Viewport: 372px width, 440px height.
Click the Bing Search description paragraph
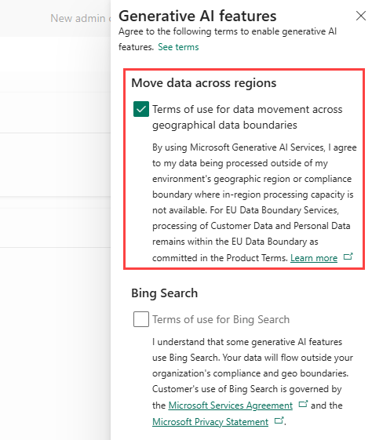(x=253, y=381)
